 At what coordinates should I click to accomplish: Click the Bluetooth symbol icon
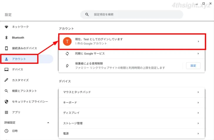6,38
